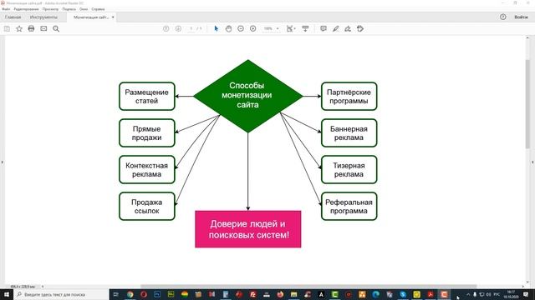
Task: Click the page number input field
Action: [x=191, y=28]
